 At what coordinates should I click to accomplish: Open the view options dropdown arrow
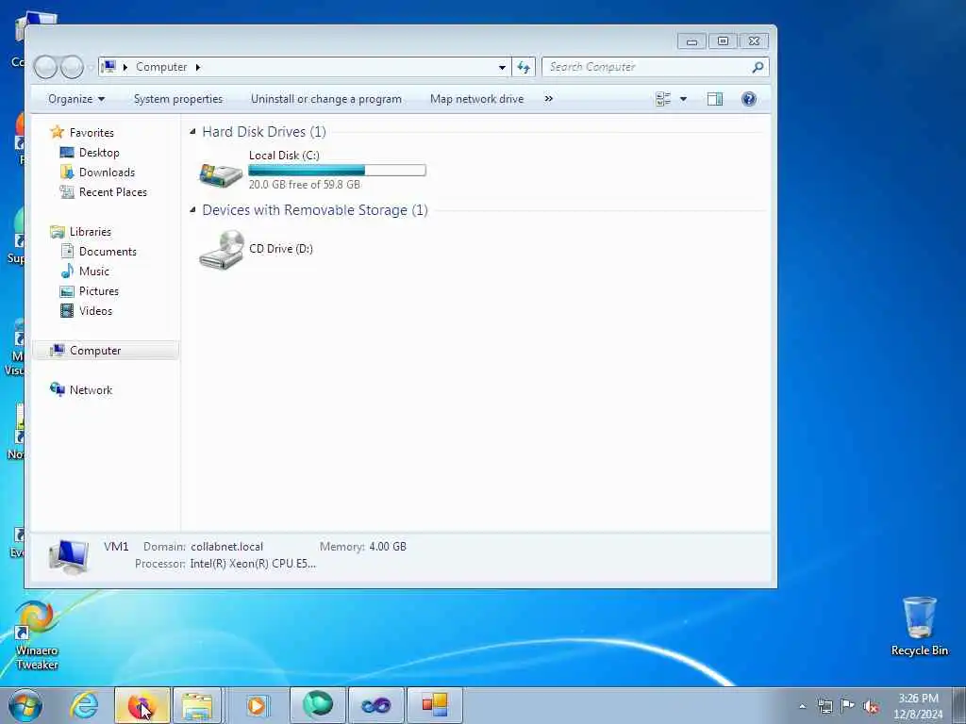(683, 99)
